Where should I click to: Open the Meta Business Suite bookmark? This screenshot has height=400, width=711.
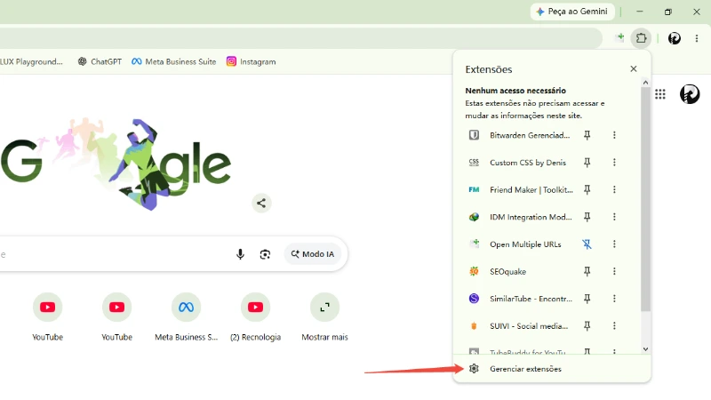(173, 61)
